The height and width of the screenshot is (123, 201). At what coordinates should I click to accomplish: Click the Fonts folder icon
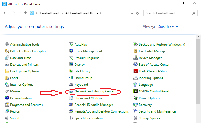(7, 78)
